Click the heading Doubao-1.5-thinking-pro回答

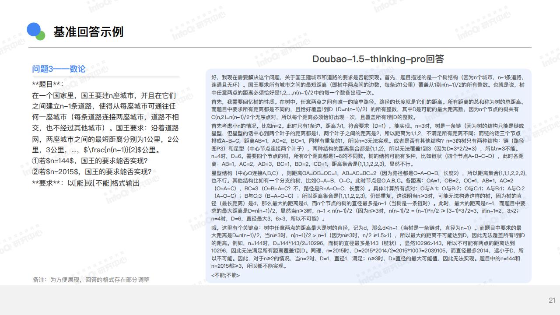378,59
